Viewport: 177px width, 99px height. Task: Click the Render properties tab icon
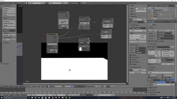coord(153,21)
